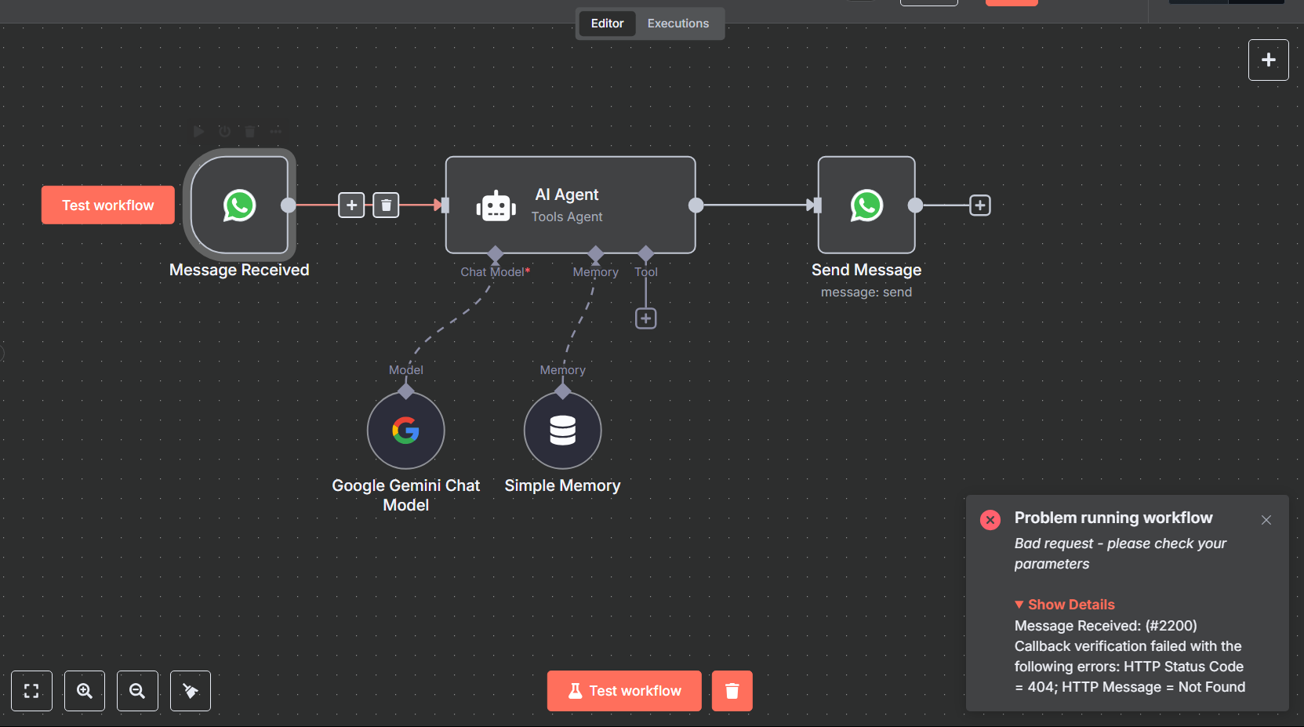Add a node after Send Message
Screen dimensions: 1304x727
(x=980, y=205)
